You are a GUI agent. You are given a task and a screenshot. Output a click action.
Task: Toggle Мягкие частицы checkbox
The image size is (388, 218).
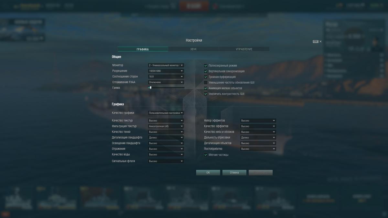206,155
